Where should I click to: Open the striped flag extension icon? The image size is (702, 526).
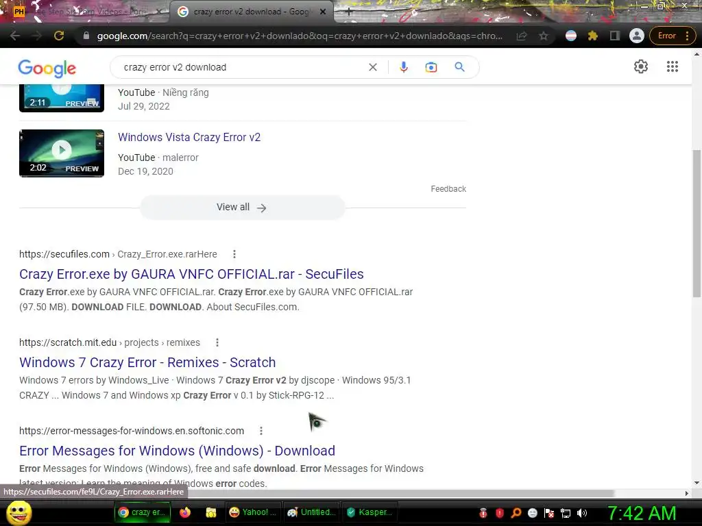pos(571,36)
